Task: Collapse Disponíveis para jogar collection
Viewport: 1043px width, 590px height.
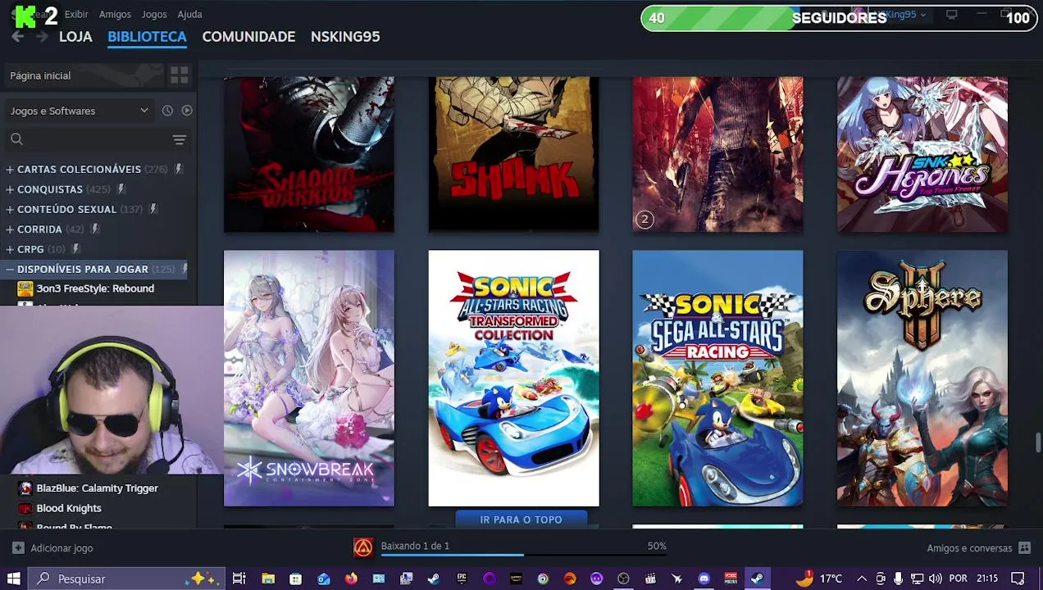Action: click(x=10, y=269)
